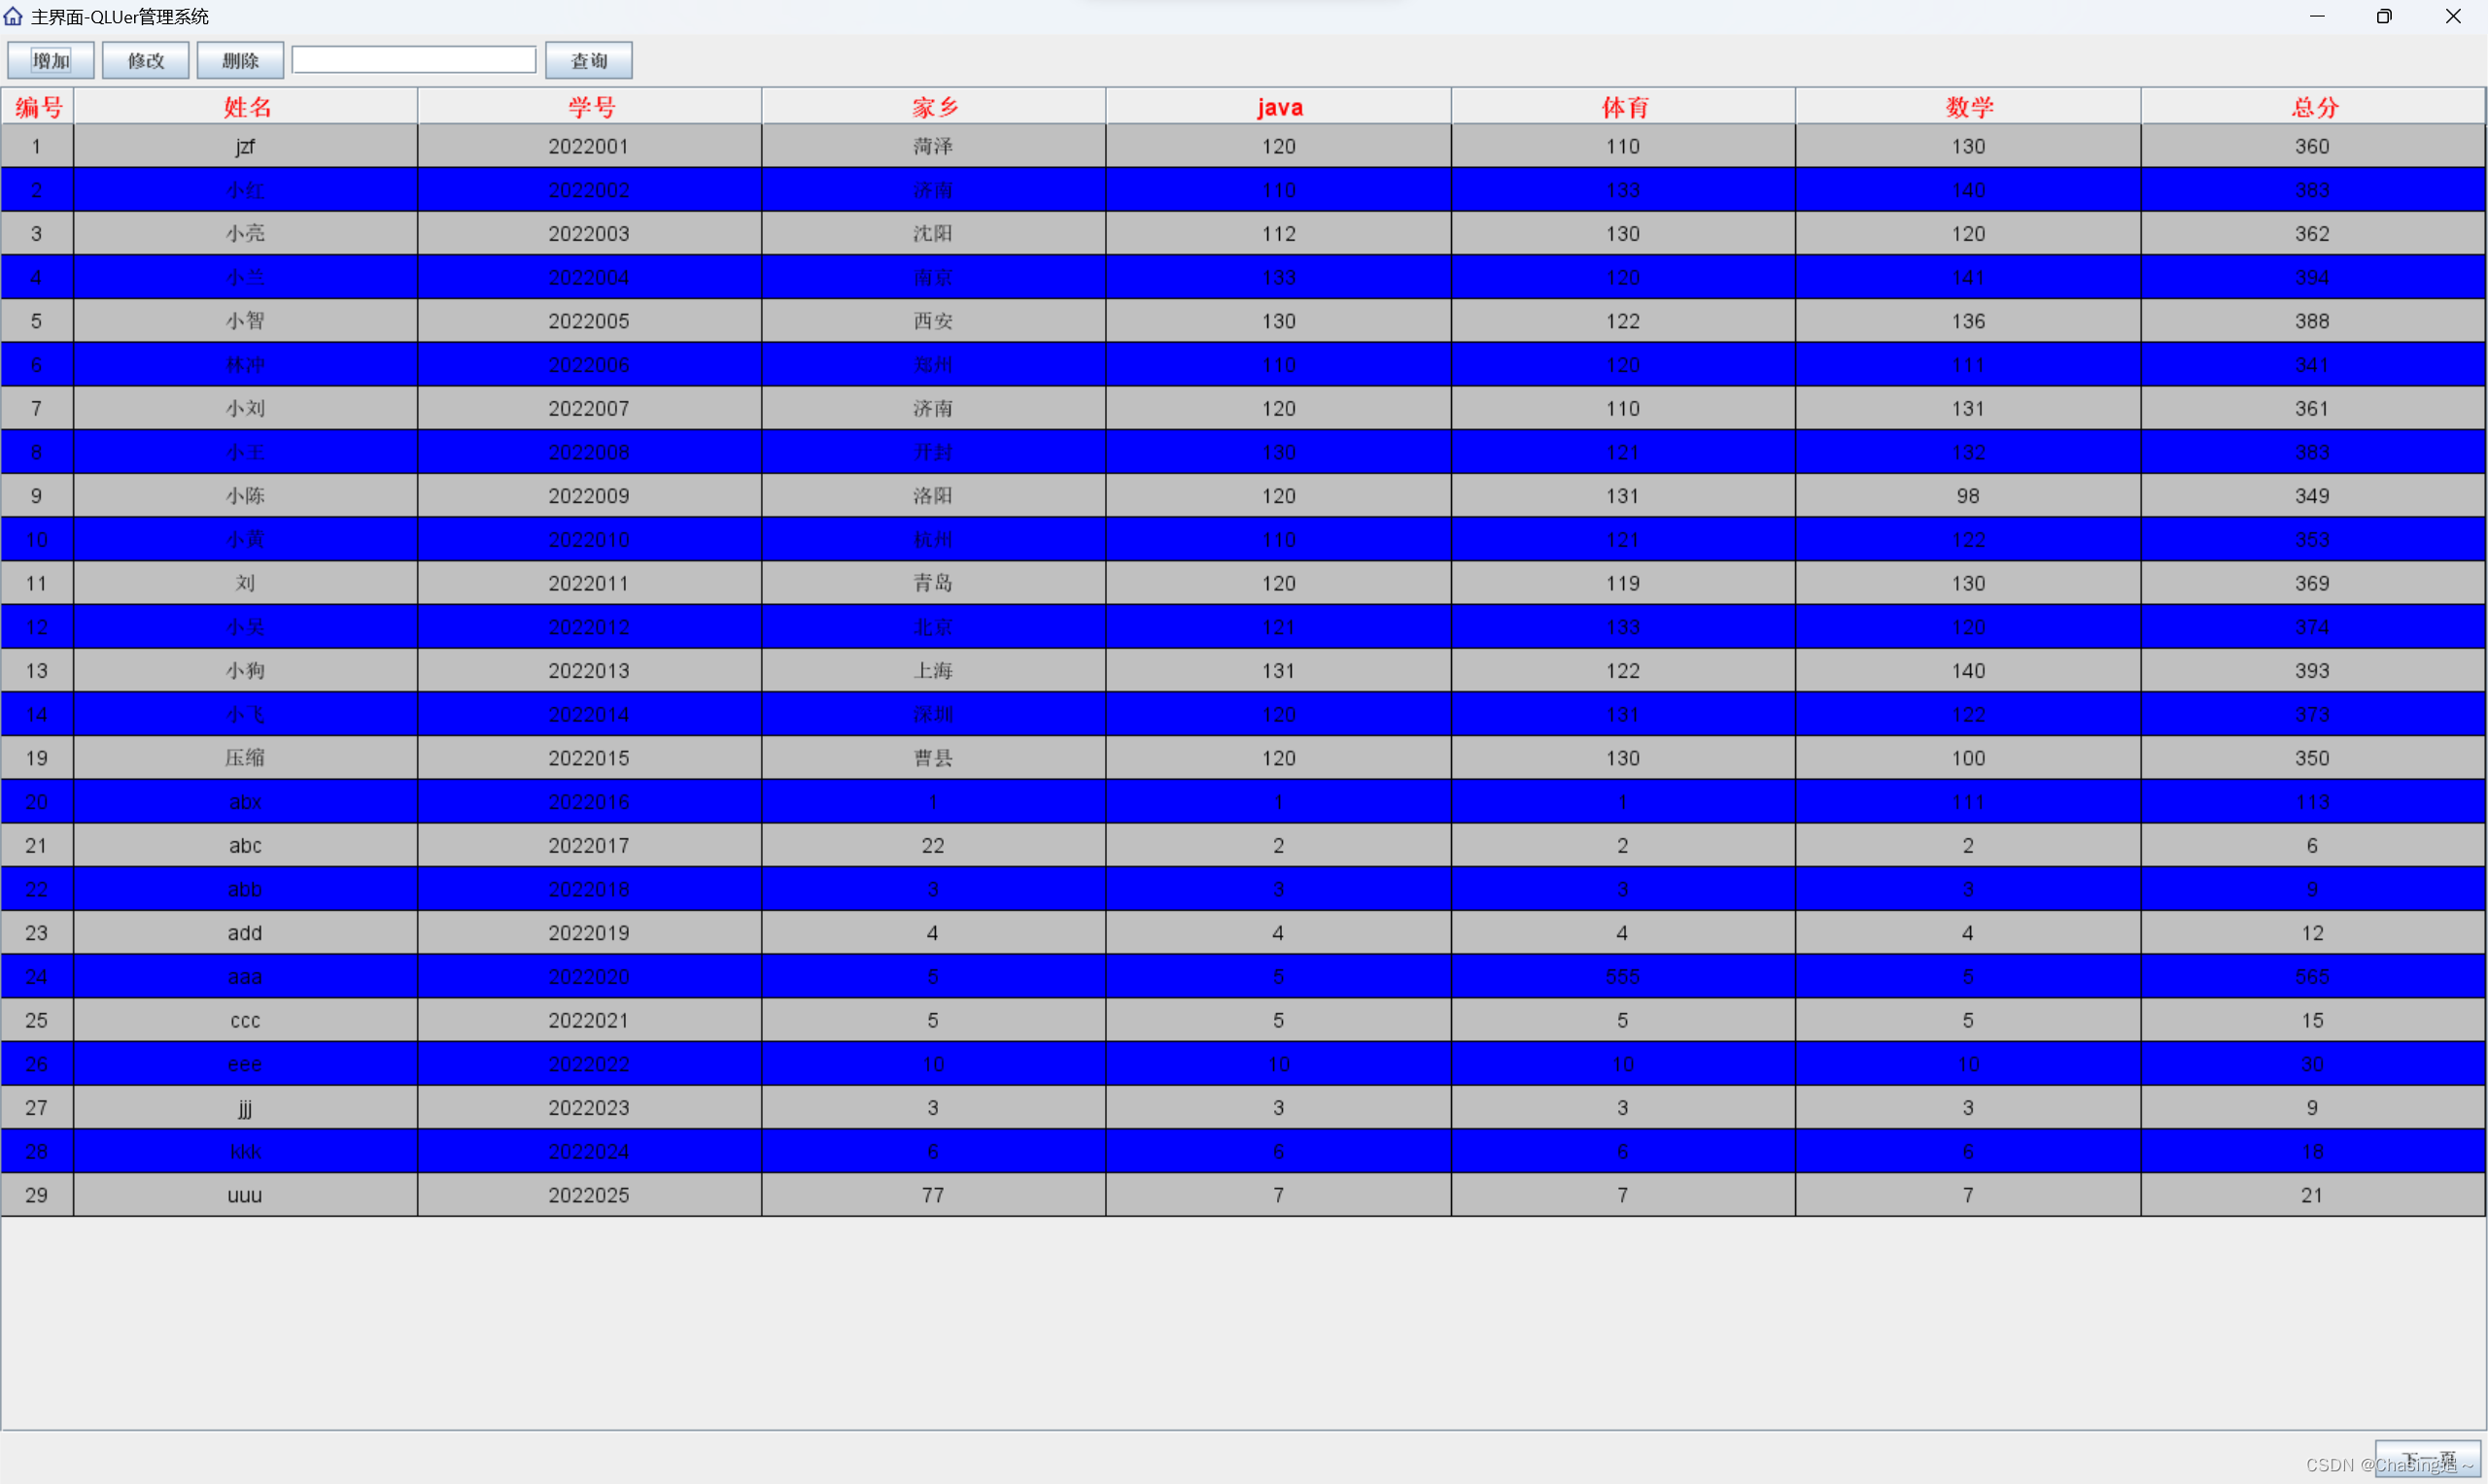Restore down the application window
The width and height of the screenshot is (2488, 1484).
(2384, 16)
